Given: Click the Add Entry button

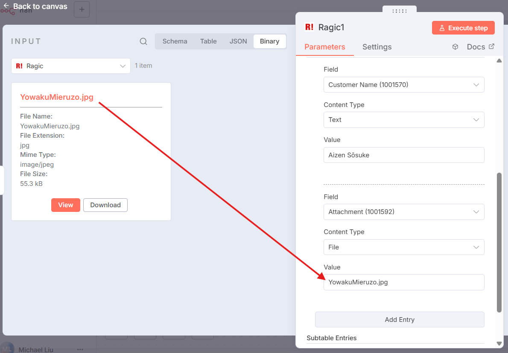Looking at the screenshot, I should (x=400, y=320).
